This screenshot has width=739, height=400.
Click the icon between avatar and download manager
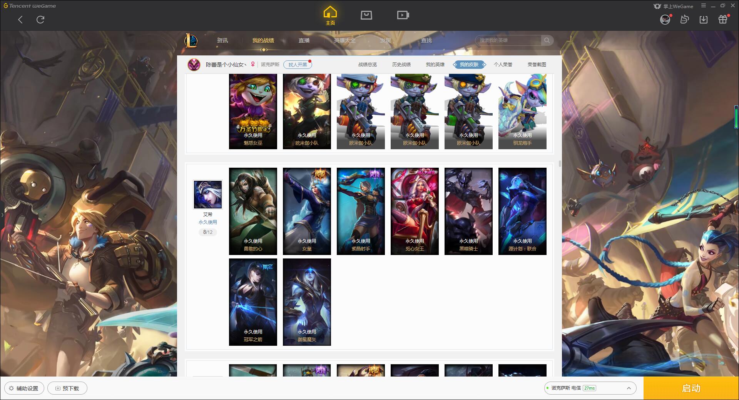684,19
